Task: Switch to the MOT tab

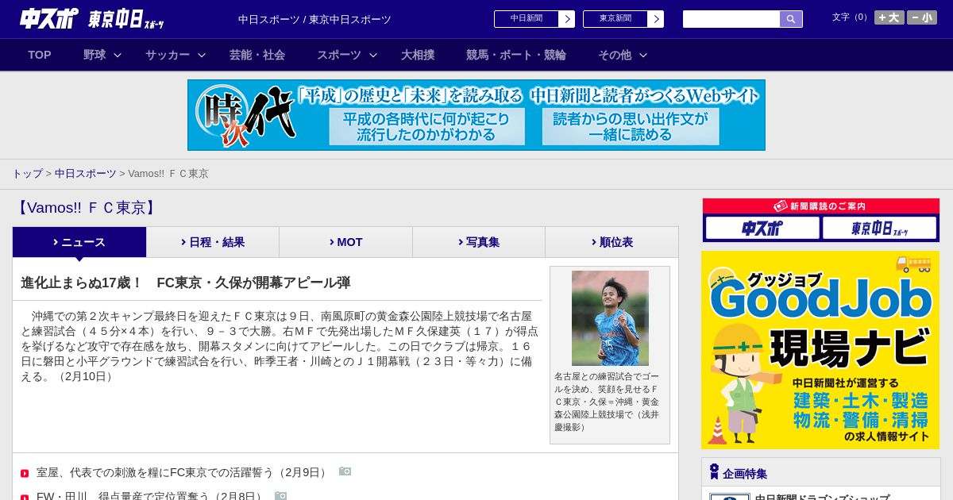Action: 346,242
